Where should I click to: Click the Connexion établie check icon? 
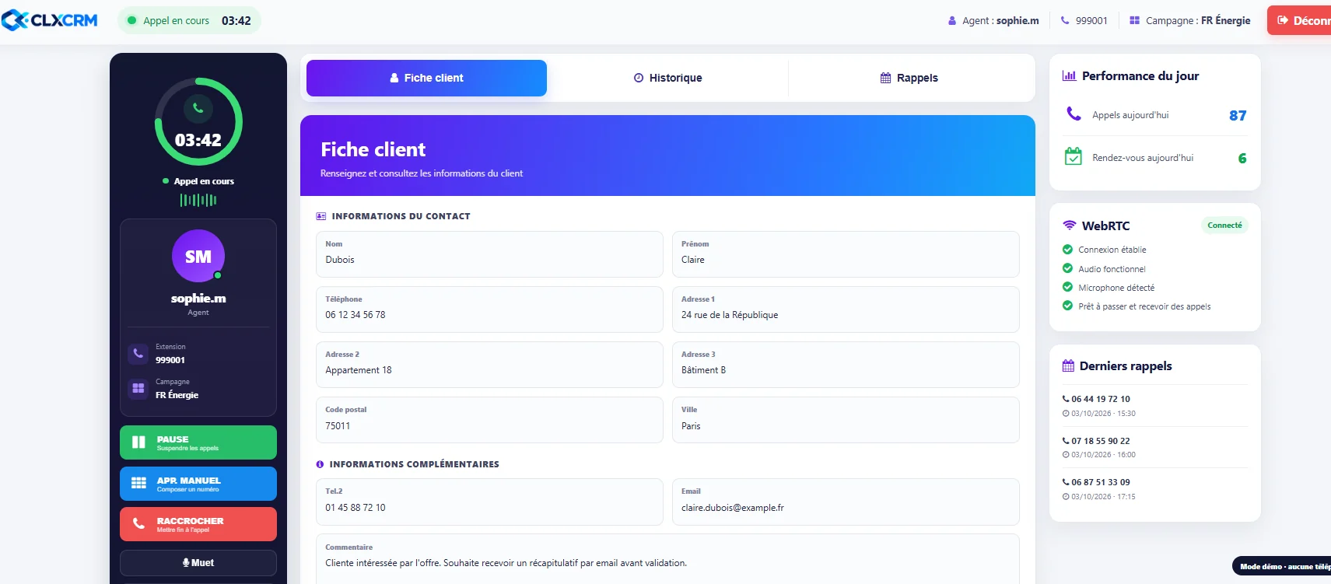[x=1067, y=250]
